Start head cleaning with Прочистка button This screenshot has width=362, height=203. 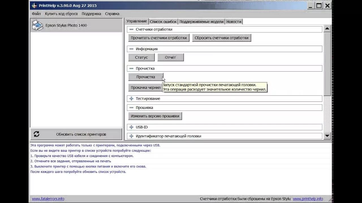tap(146, 77)
